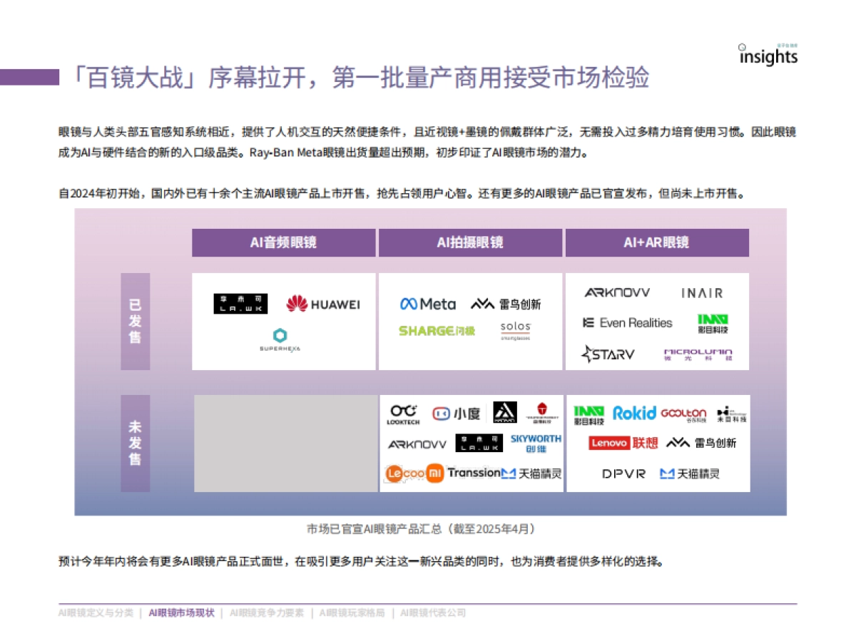The image size is (856, 641).
Task: Click the AI拍摄眼镜 column header
Action: coord(469,242)
